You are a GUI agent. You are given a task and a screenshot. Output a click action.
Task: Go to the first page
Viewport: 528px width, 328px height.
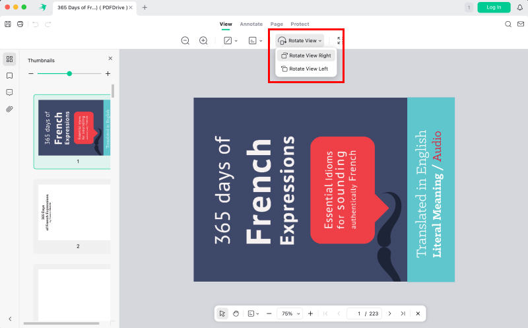[x=325, y=313]
